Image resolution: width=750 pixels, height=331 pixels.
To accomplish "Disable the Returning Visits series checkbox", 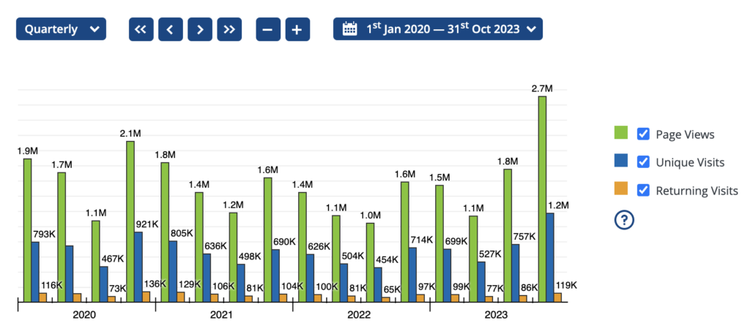I will (x=643, y=190).
